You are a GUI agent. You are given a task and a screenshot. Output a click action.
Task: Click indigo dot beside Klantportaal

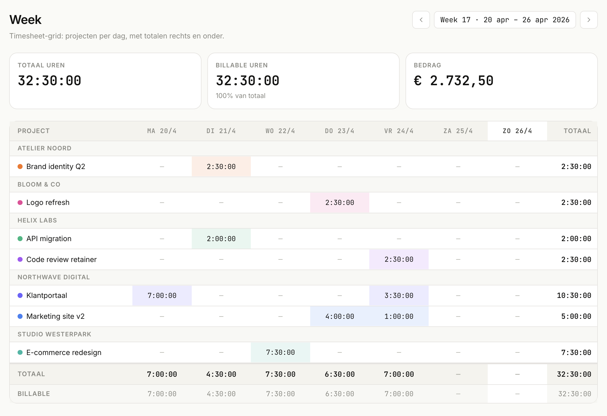[20, 295]
